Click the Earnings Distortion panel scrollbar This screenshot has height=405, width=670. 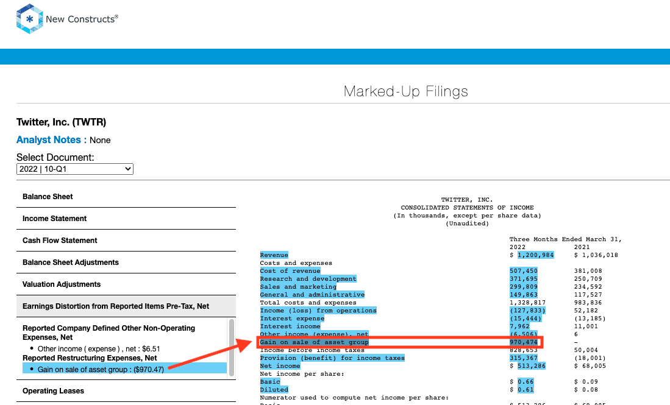coord(232,348)
